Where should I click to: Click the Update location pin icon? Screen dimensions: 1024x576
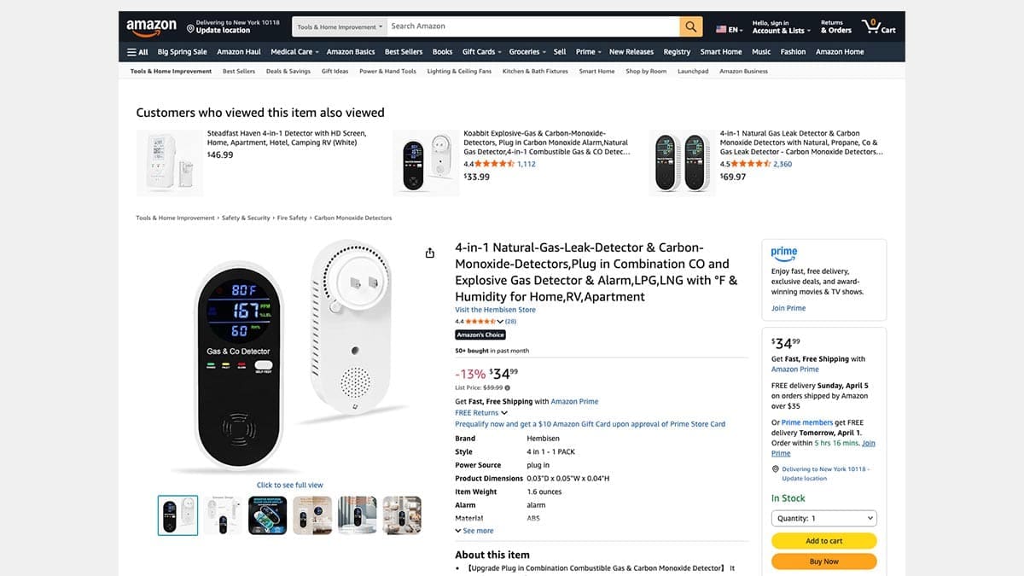pyautogui.click(x=190, y=27)
